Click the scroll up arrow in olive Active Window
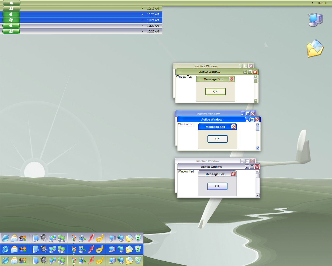Viewport: 332px width, 266px height. point(256,77)
